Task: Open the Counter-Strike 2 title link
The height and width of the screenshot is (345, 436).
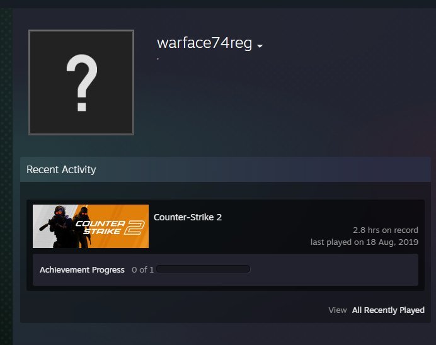Action: point(188,217)
